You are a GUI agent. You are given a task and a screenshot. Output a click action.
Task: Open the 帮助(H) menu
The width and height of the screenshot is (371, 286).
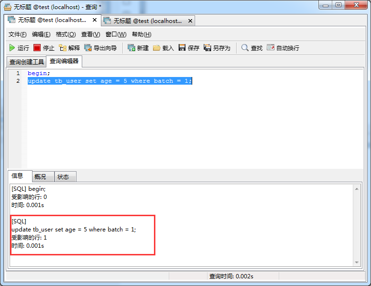pos(142,34)
